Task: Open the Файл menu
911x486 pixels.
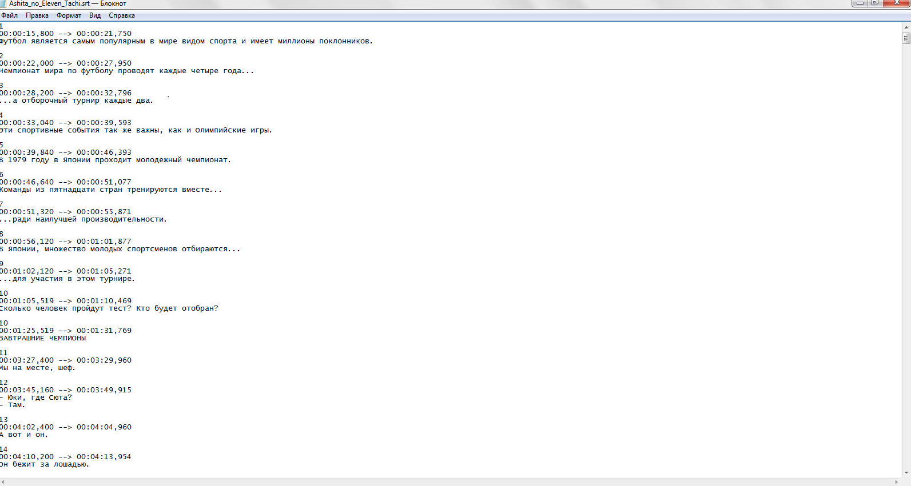Action: coord(9,15)
